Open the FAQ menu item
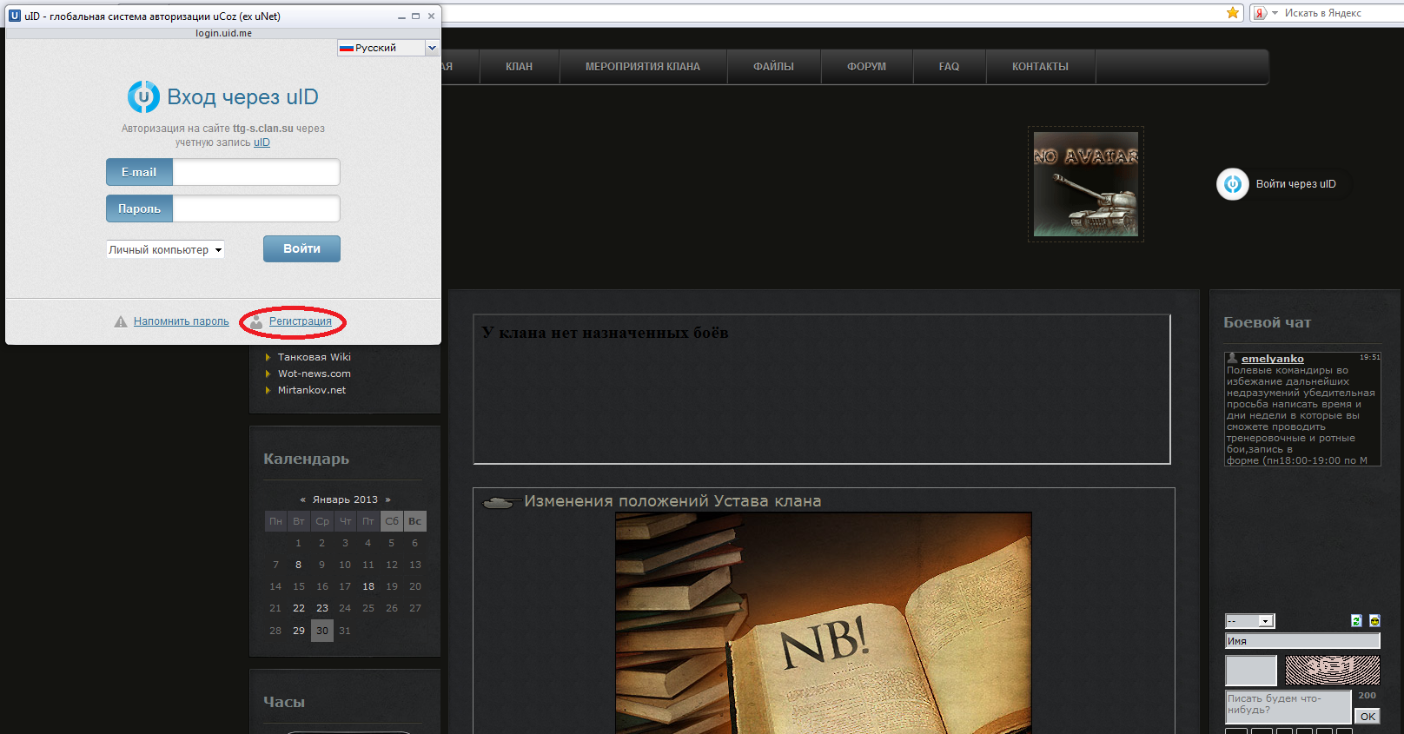The height and width of the screenshot is (734, 1404). [x=949, y=66]
